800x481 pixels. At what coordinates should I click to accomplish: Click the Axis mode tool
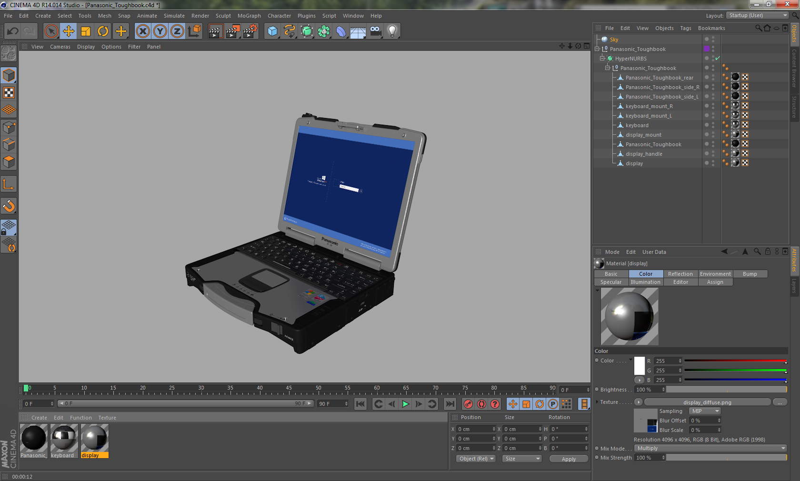click(9, 184)
